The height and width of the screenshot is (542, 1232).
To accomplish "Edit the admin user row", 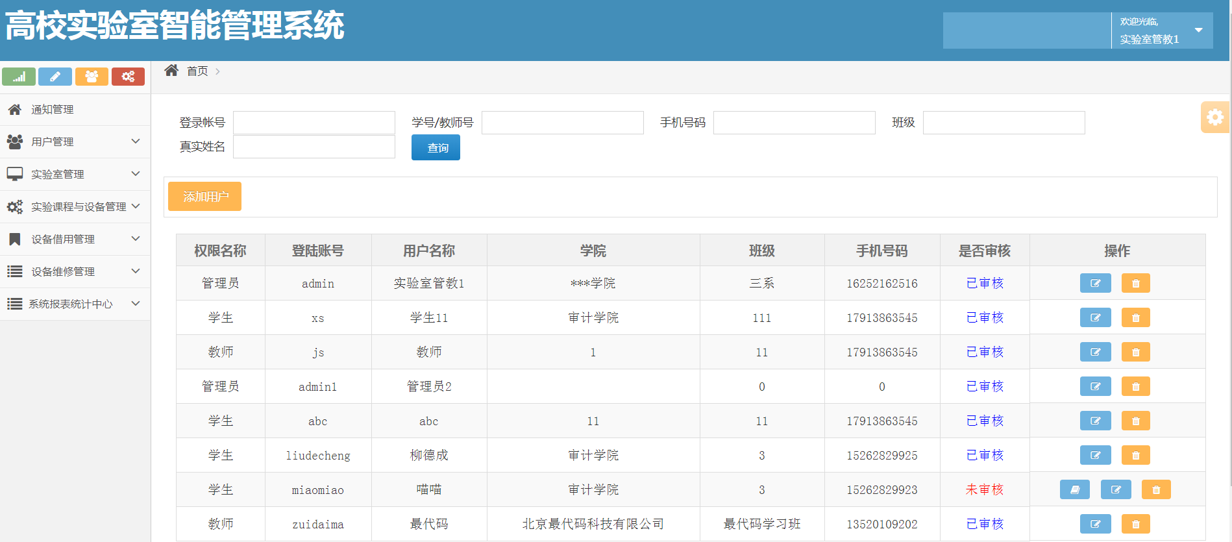I will [1095, 284].
